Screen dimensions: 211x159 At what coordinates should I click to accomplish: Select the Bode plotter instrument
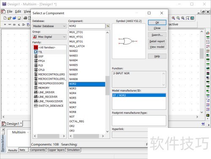tap(208, 55)
